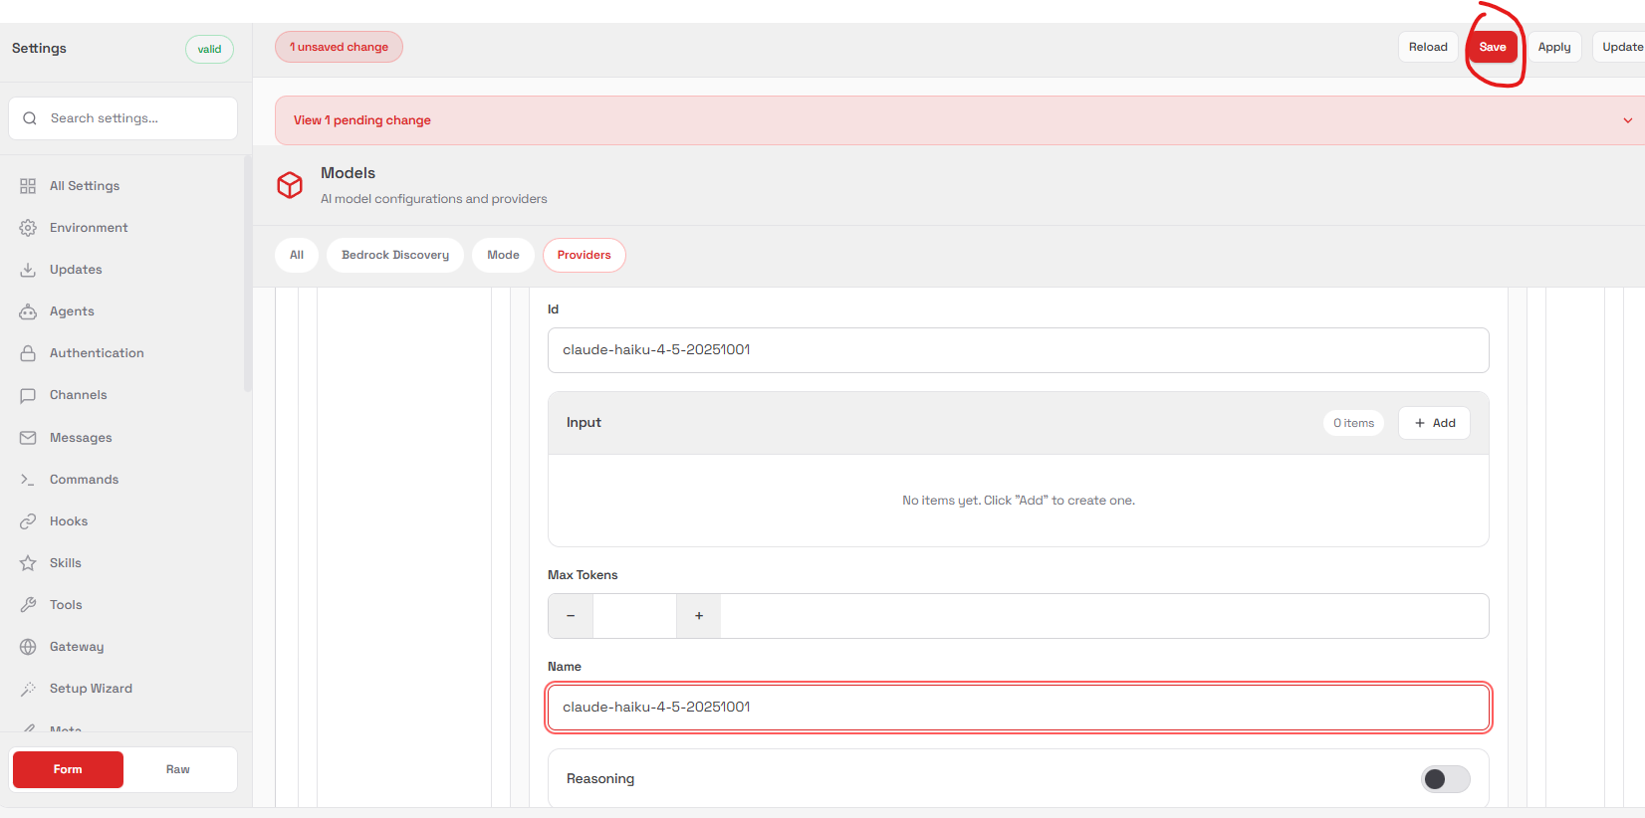This screenshot has width=1645, height=818.
Task: Switch to the Mode tab
Action: click(503, 255)
